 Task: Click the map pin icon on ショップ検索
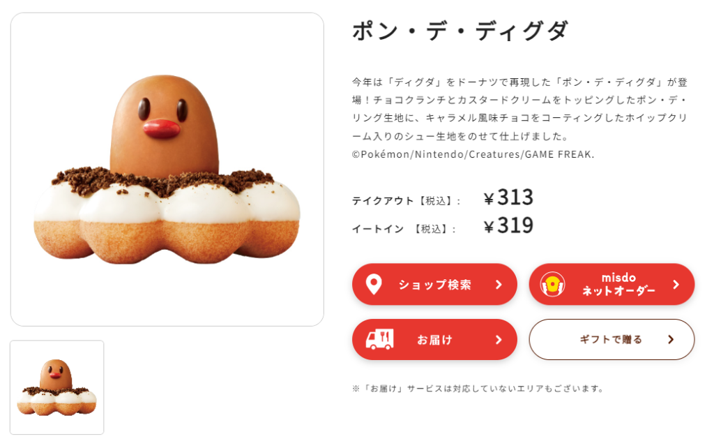click(374, 284)
